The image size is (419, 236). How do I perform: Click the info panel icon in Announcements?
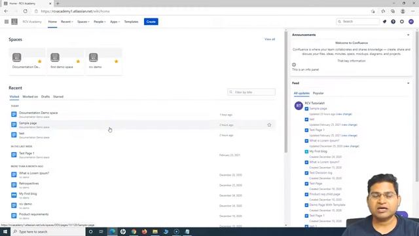(x=294, y=65)
